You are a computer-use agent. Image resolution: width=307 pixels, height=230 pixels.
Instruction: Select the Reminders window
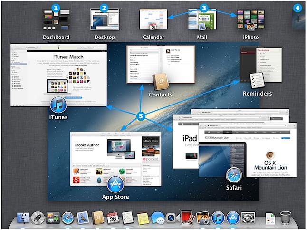click(261, 65)
